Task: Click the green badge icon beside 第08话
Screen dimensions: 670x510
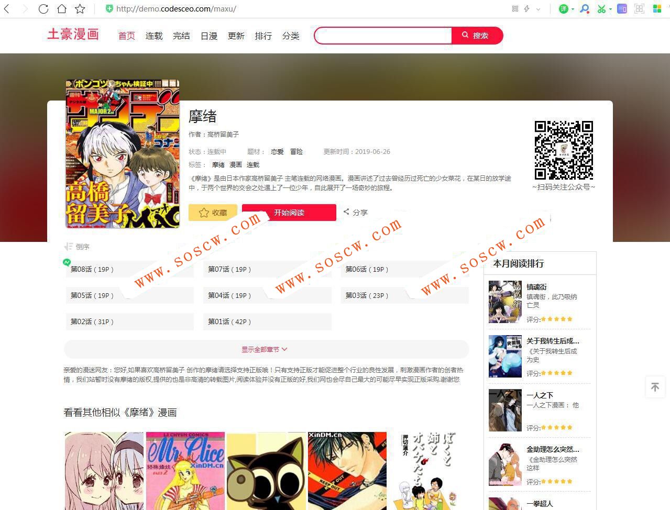Action: tap(67, 262)
